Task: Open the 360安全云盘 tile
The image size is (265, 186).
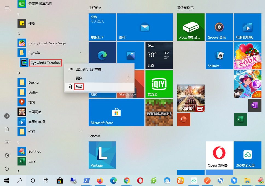Action: click(247, 155)
